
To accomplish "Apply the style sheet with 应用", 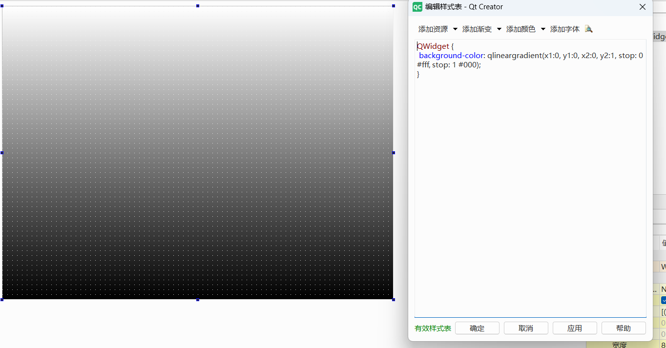I will pos(575,328).
